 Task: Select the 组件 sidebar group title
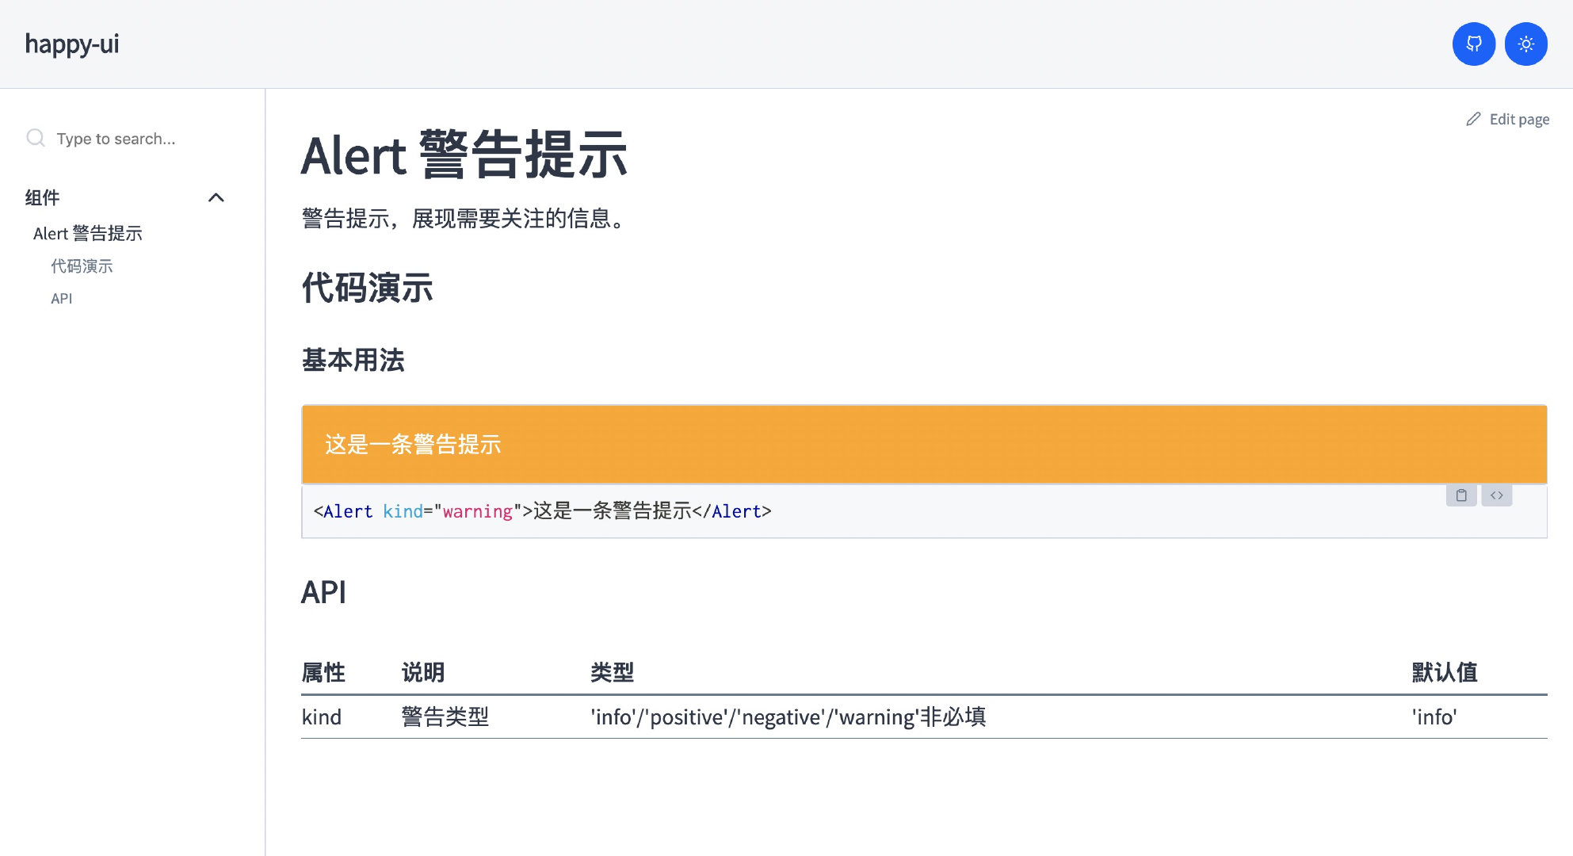[x=43, y=197]
